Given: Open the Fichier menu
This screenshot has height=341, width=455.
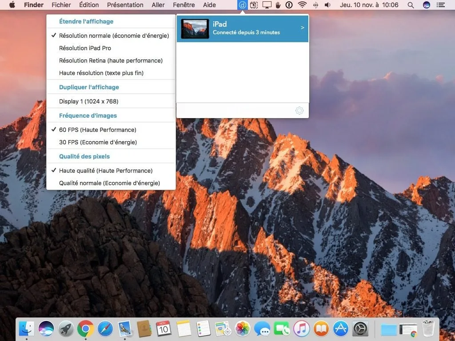Looking at the screenshot, I should 61,5.
